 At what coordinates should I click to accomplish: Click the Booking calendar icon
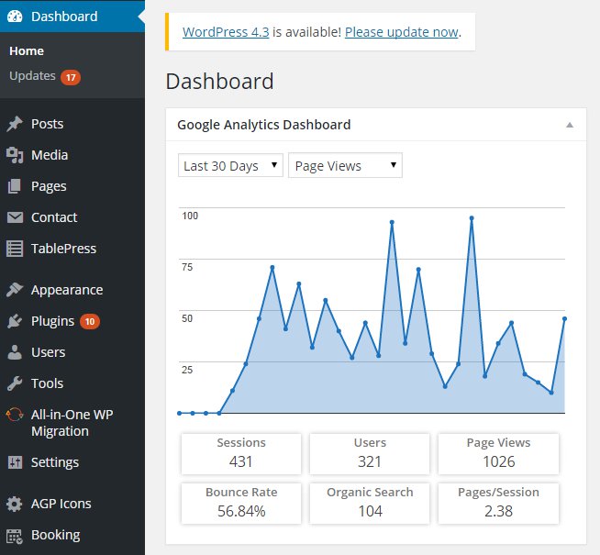coord(15,536)
